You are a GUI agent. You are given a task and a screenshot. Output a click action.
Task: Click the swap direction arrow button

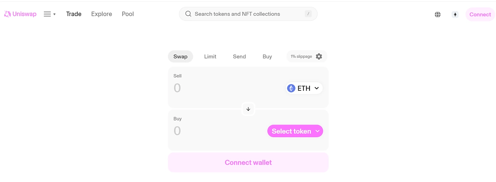point(248,109)
